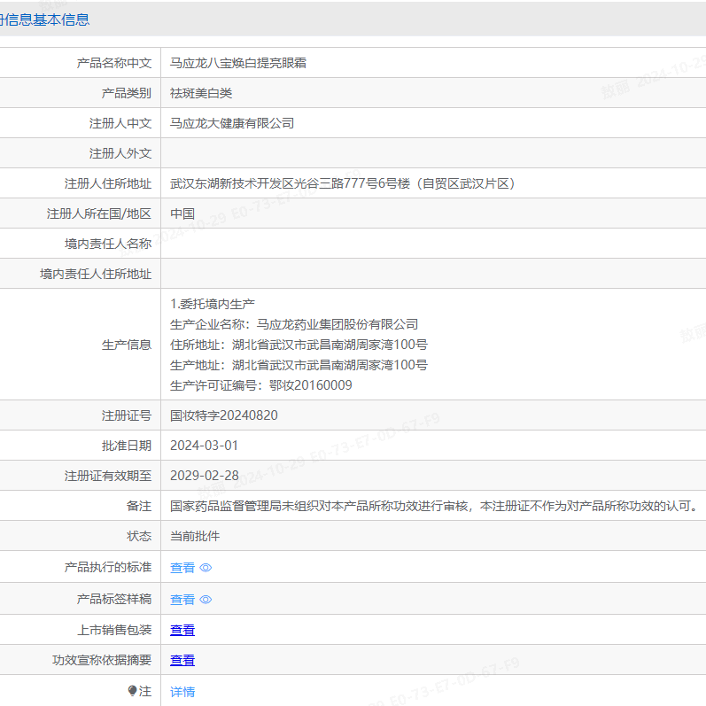Click lightbulb icon beside 注 label
The width and height of the screenshot is (706, 706).
click(x=132, y=691)
